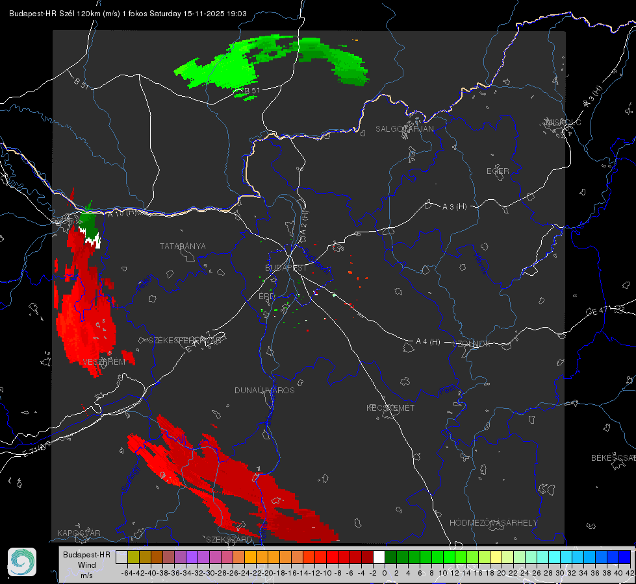Click the TATABANYA city label
636x584 pixels.
pos(183,246)
